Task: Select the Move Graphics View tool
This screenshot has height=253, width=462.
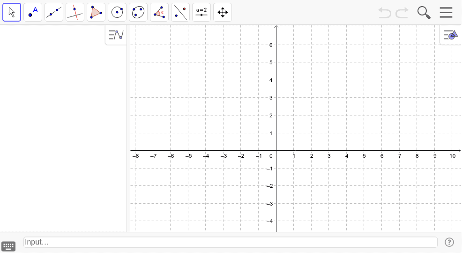Action: tap(223, 12)
